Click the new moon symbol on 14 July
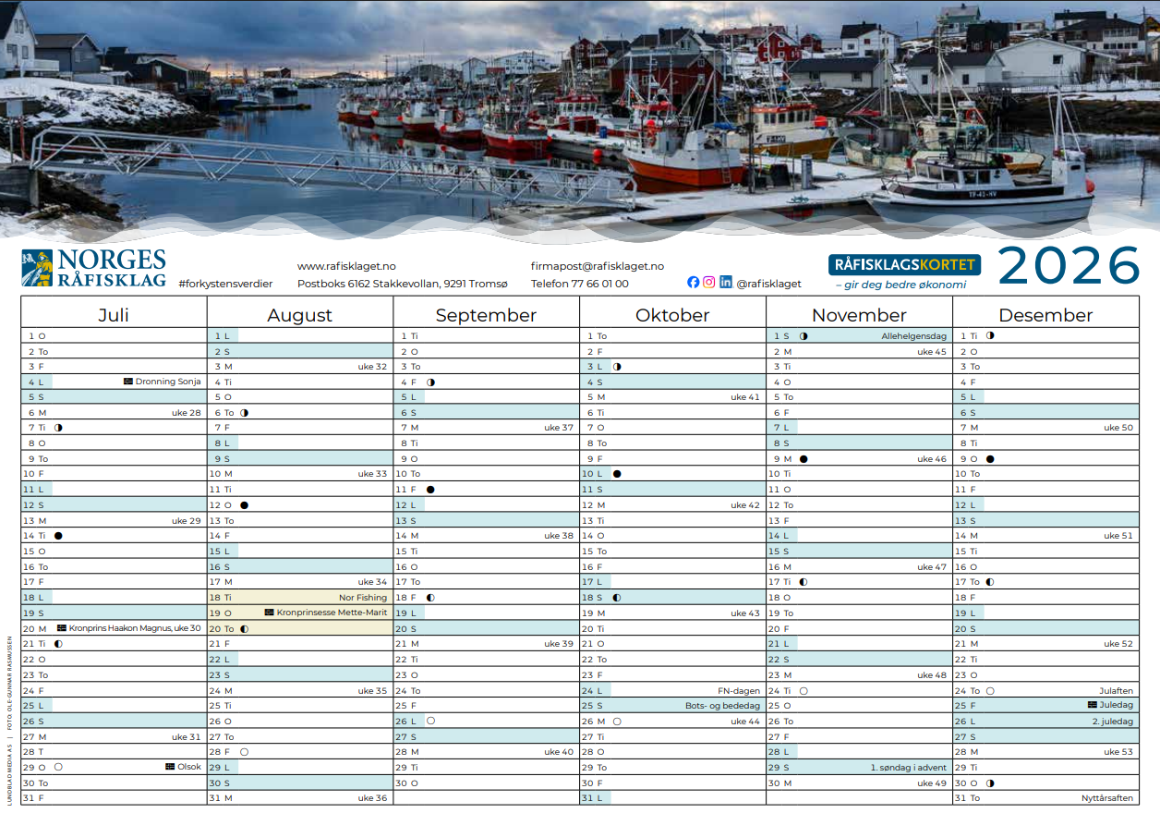The image size is (1160, 813). [58, 536]
